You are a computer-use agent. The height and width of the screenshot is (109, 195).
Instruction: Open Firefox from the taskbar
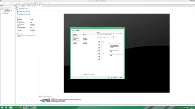pyautogui.click(x=20, y=107)
